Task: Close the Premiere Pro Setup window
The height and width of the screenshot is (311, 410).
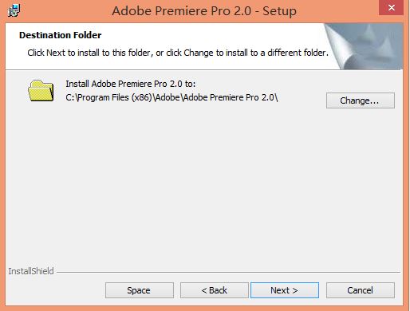Action: click(x=391, y=8)
